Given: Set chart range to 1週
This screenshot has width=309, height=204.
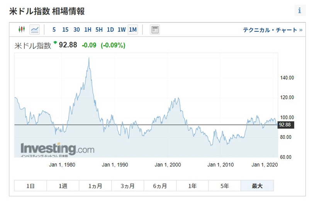Looking at the screenshot, I should pyautogui.click(x=63, y=186).
